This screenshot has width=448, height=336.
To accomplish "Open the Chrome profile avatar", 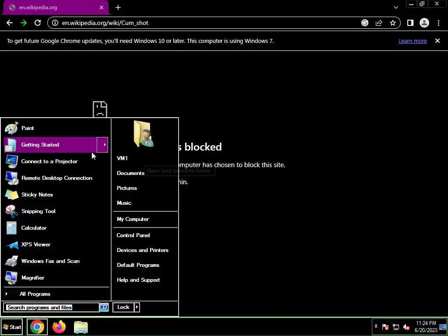I will 424,23.
